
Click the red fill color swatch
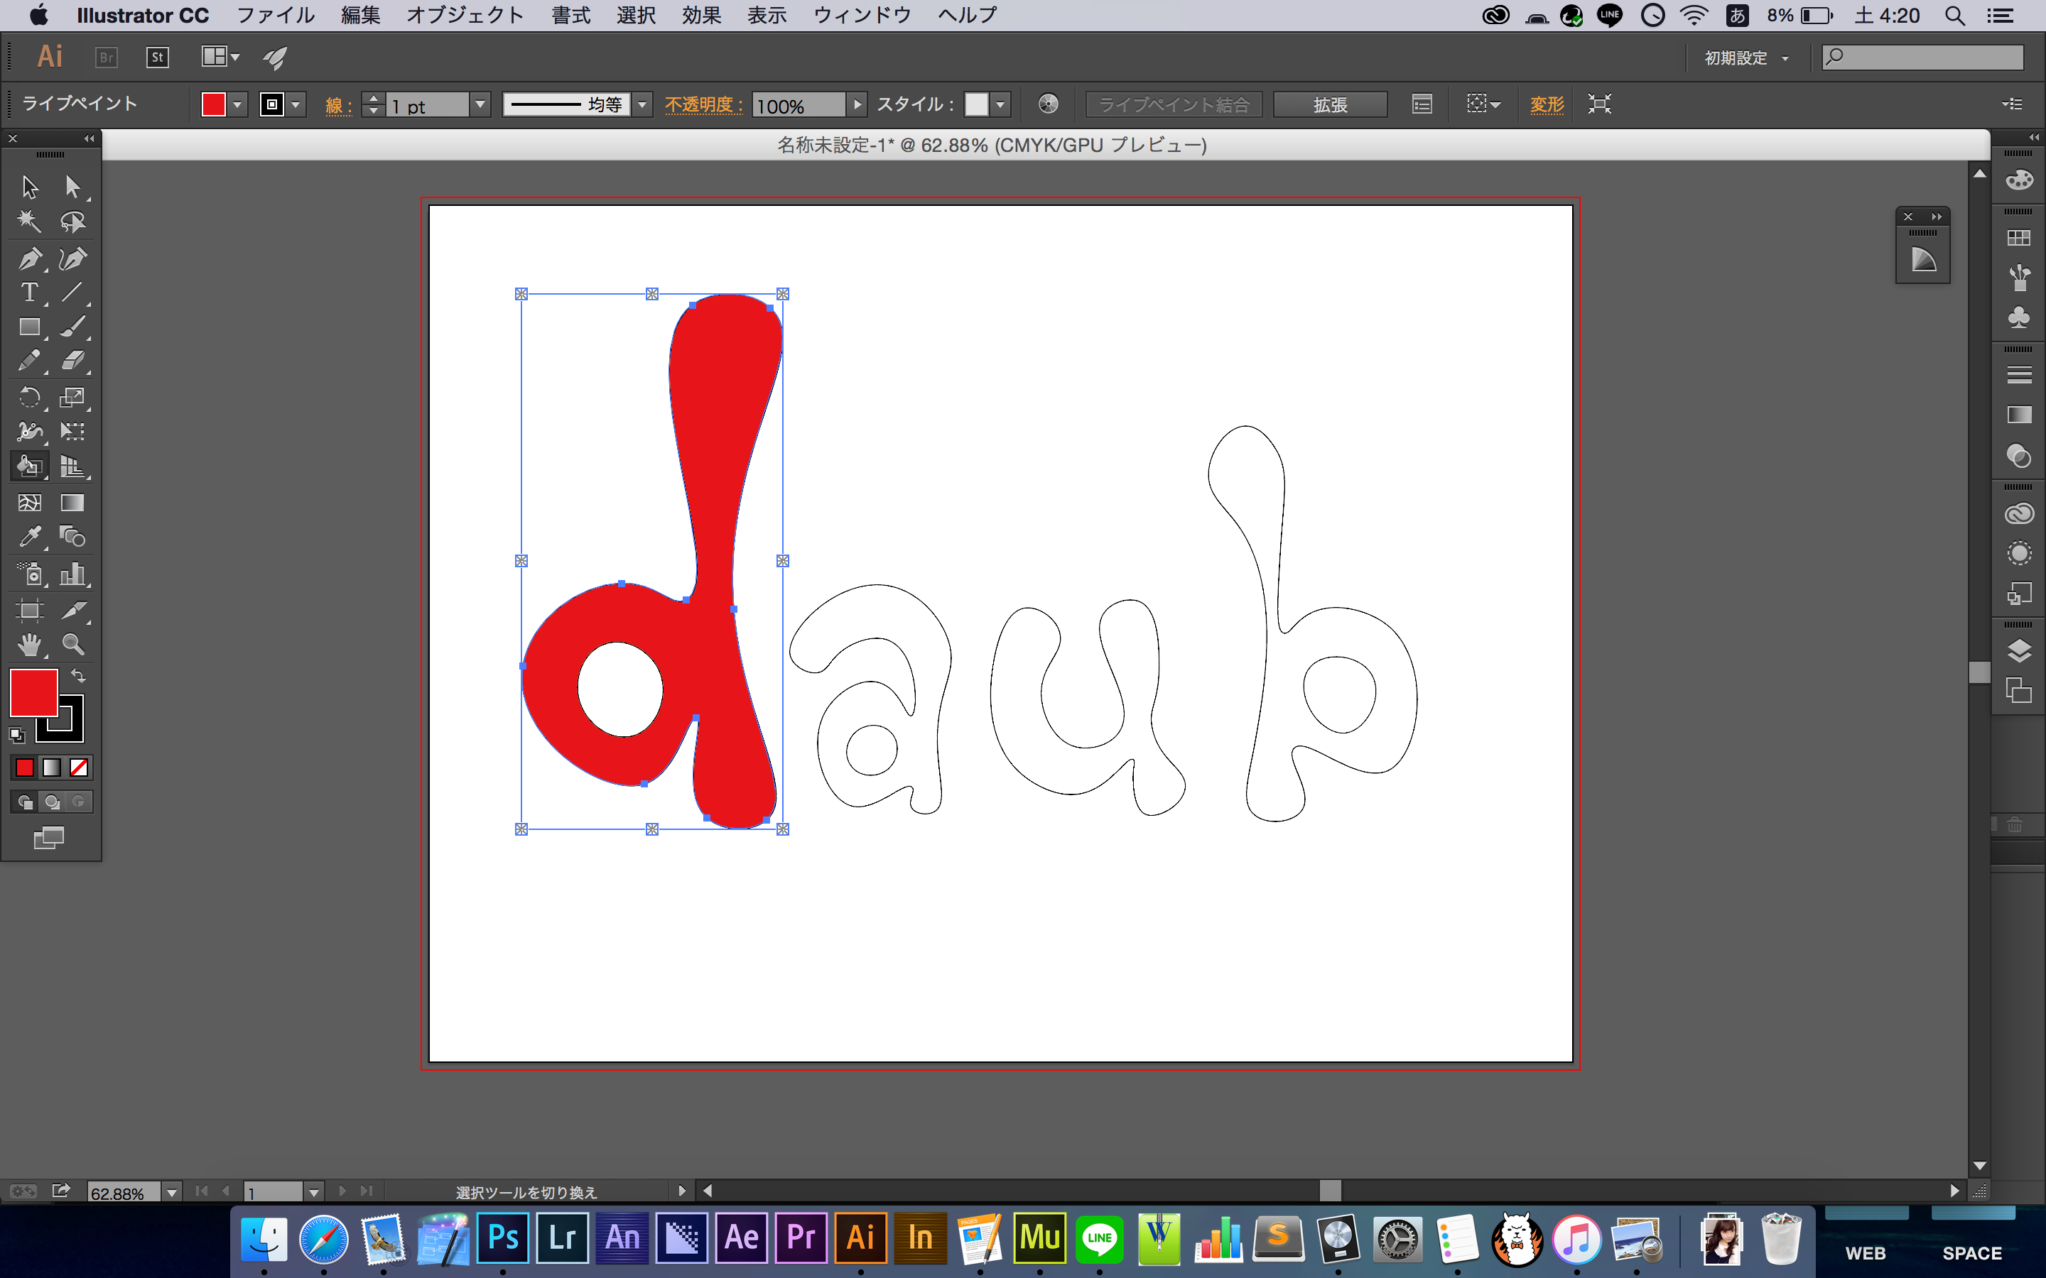[x=34, y=692]
